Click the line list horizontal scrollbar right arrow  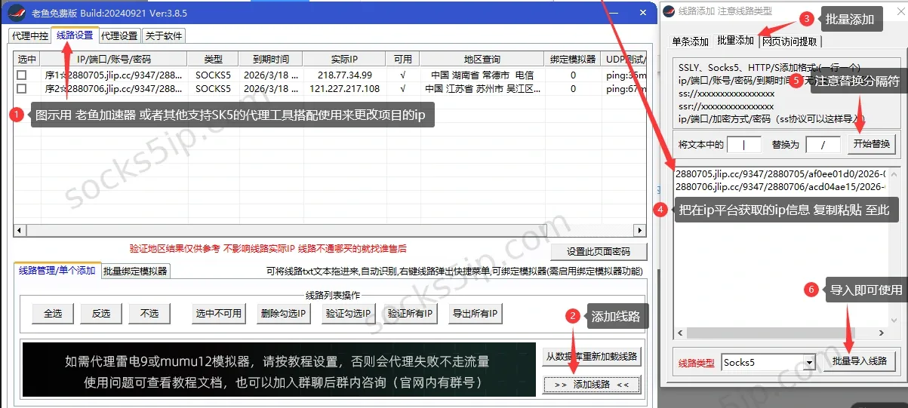point(641,231)
